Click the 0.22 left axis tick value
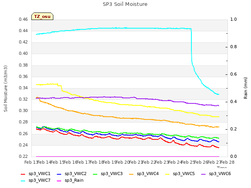This screenshot has height=188, width=251. tap(24, 157)
